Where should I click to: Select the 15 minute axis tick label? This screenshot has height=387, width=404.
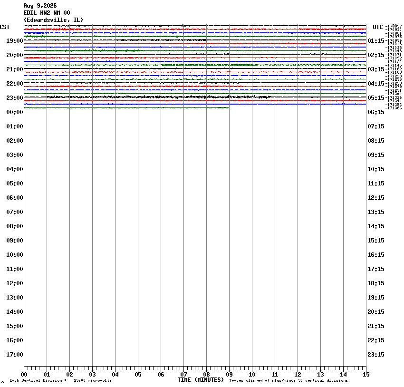click(366, 375)
